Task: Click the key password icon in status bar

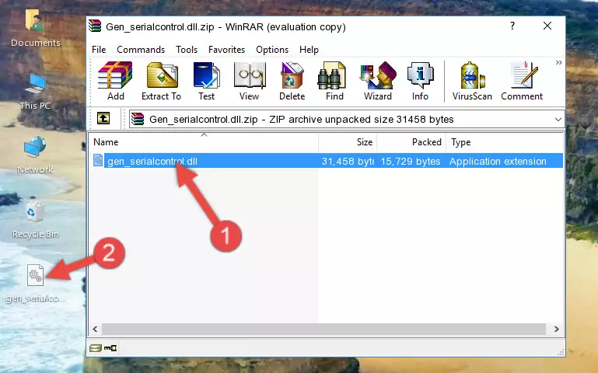Action: (110, 348)
